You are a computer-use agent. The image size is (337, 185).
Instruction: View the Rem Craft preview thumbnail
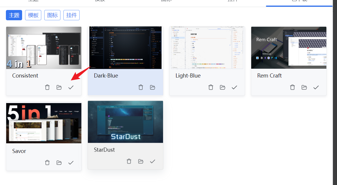289,48
